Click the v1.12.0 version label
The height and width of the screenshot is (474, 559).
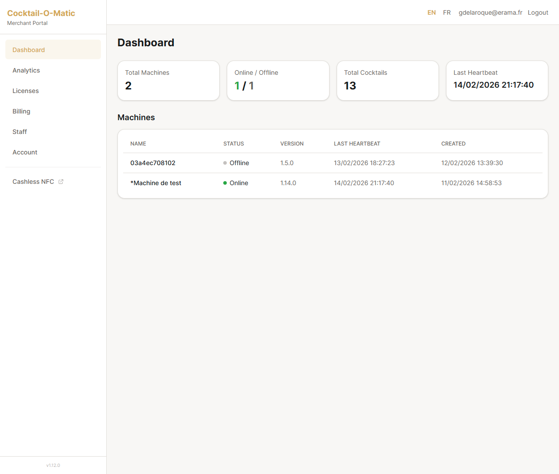[x=53, y=465]
